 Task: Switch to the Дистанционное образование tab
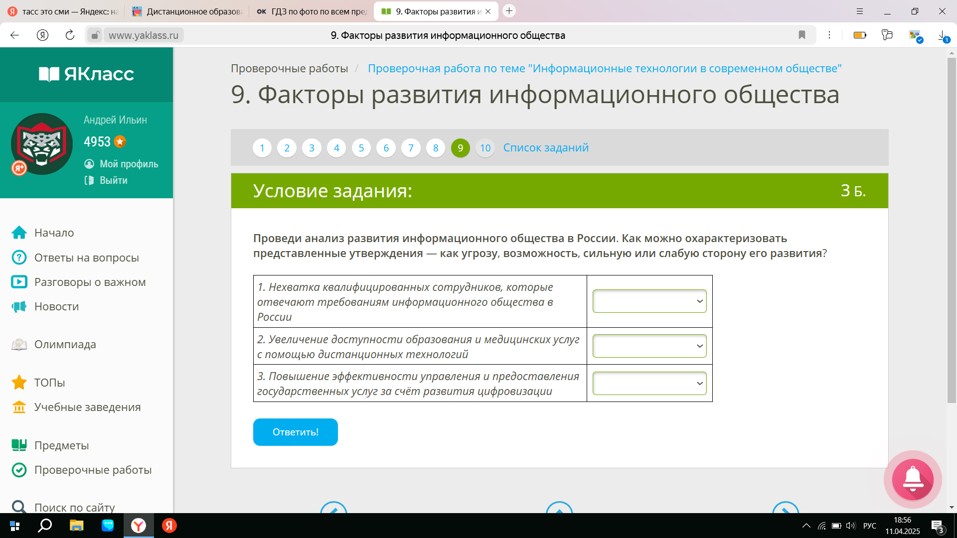[x=187, y=11]
